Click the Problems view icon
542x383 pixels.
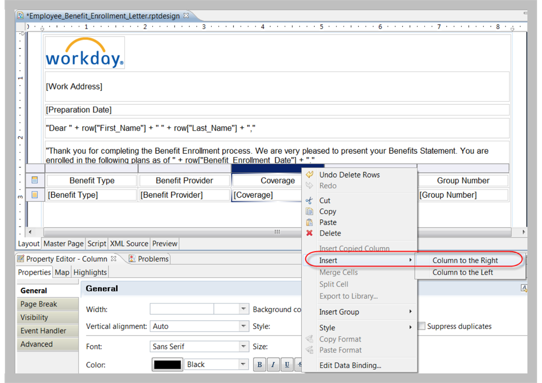click(x=132, y=258)
